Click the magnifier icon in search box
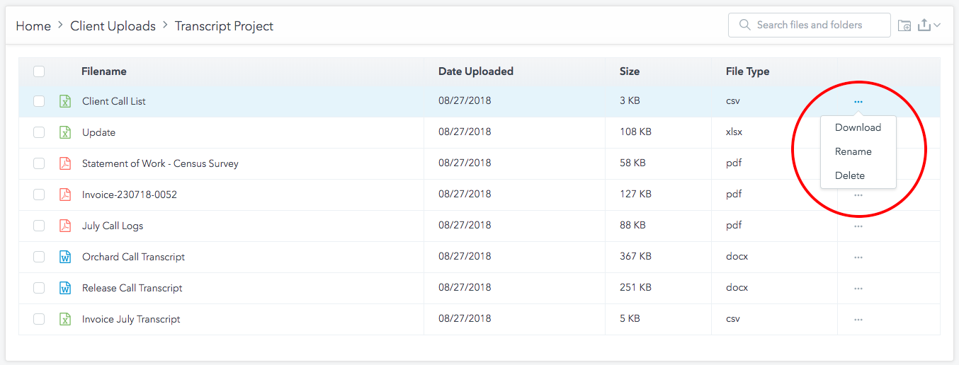 (744, 25)
